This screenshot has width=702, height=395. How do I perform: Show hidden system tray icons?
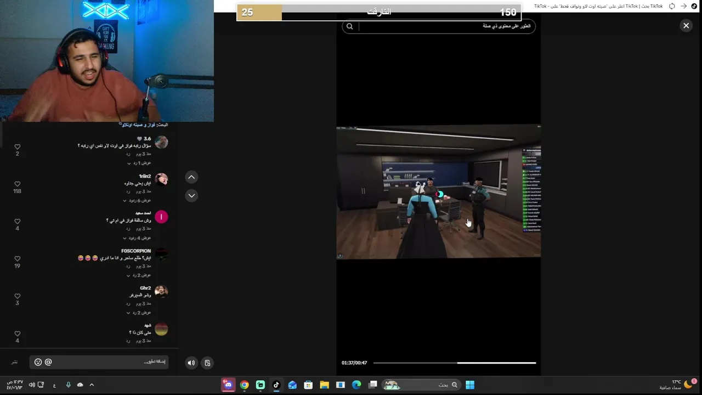tap(92, 385)
